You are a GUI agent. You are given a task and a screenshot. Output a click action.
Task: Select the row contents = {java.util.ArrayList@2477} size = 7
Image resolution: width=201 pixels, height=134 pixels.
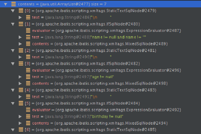tap(100, 4)
